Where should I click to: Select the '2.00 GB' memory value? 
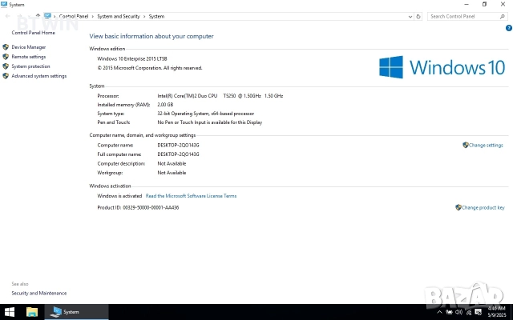165,105
